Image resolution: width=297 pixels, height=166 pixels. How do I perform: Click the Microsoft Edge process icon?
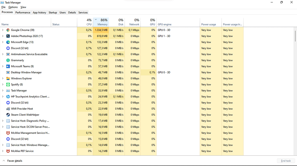coord(8,42)
